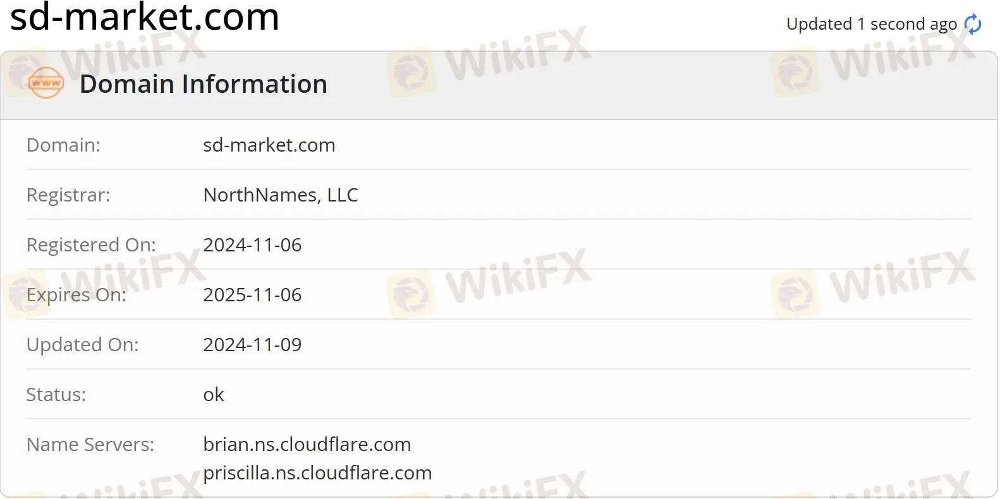The height and width of the screenshot is (499, 1000).
Task: Select the Expires On date 2025-11-06
Action: (252, 294)
